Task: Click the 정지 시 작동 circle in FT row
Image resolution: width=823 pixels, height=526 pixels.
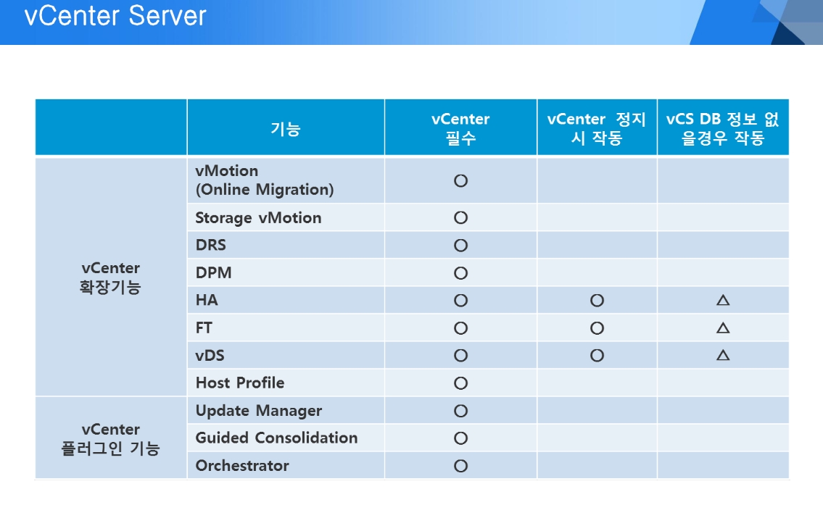Action: 597,328
